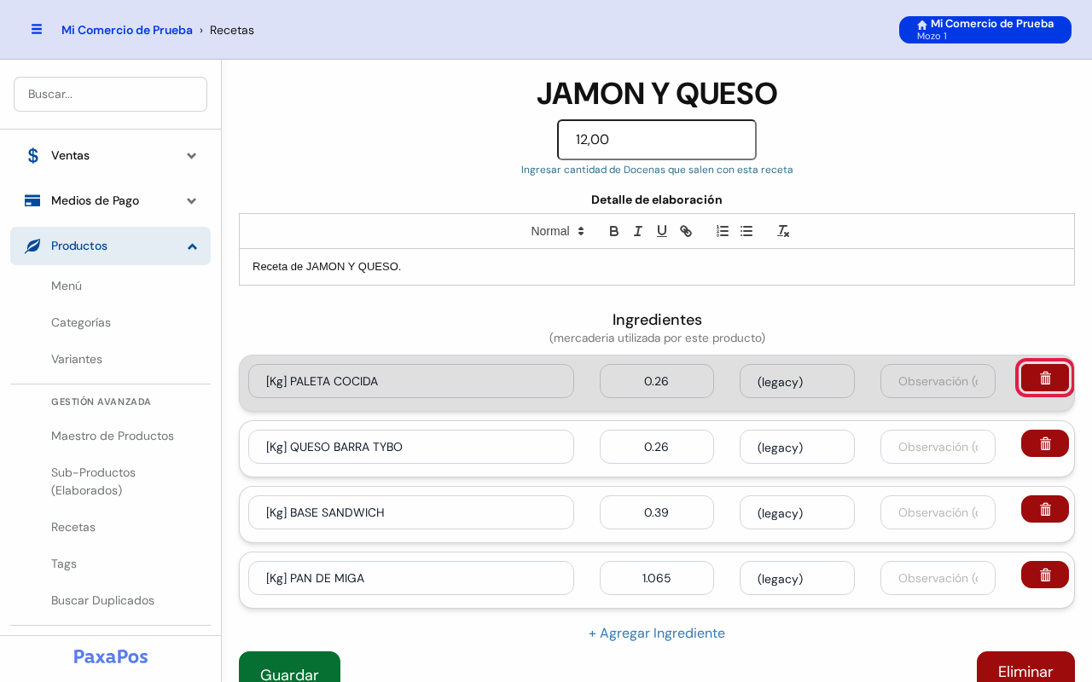Delete the PAN DE MIGA ingredient

[1045, 575]
